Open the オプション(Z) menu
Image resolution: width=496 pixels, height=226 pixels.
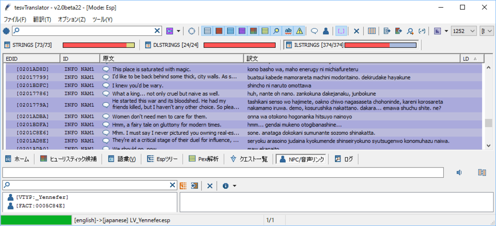pyautogui.click(x=72, y=19)
